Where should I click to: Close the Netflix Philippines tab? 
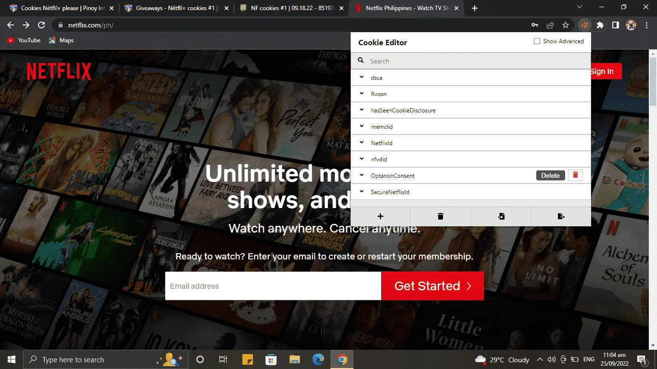(456, 8)
